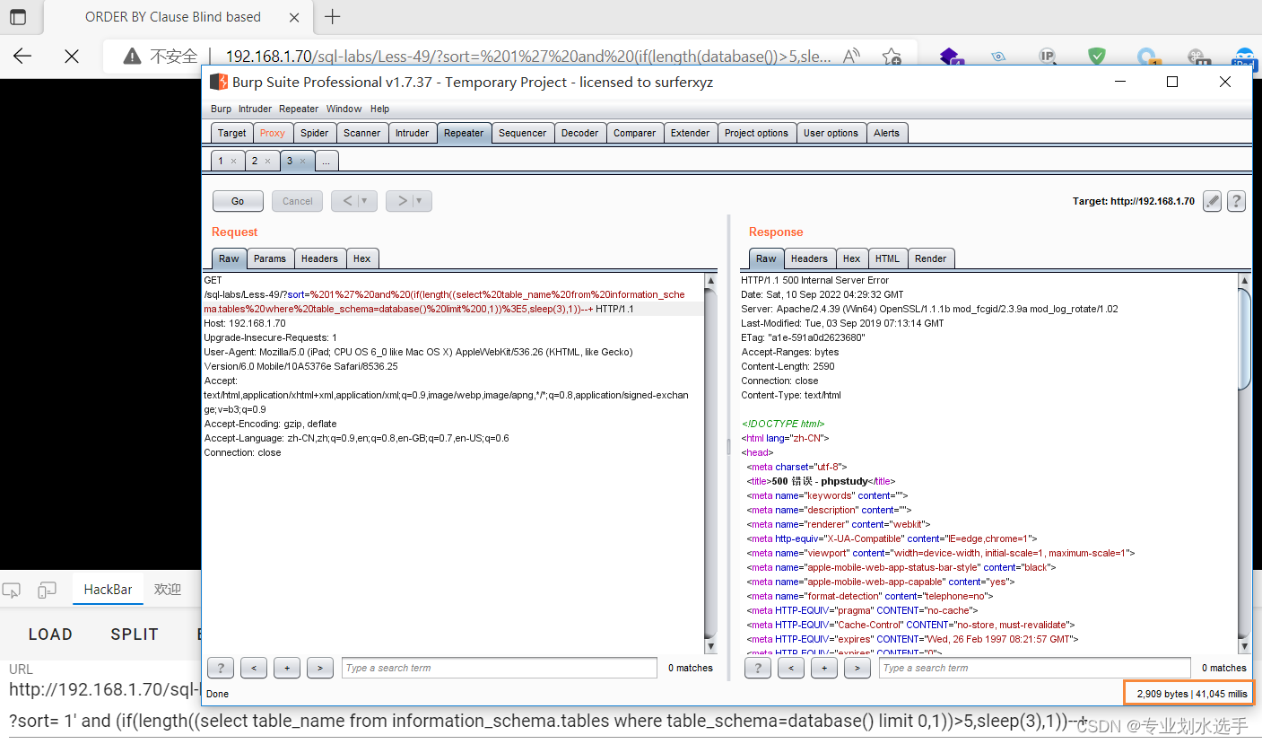This screenshot has width=1262, height=744.
Task: Click Request search plus options button
Action: click(x=287, y=668)
